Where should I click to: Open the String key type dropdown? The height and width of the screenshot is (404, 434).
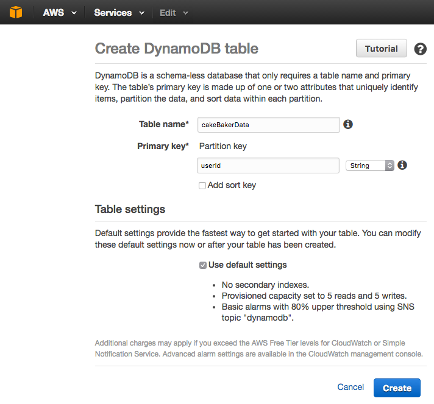(369, 165)
